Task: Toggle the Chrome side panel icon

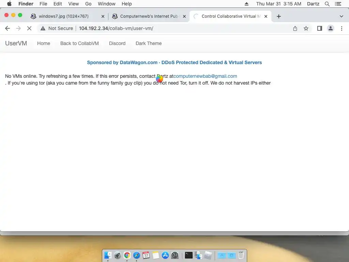Action: click(320, 28)
